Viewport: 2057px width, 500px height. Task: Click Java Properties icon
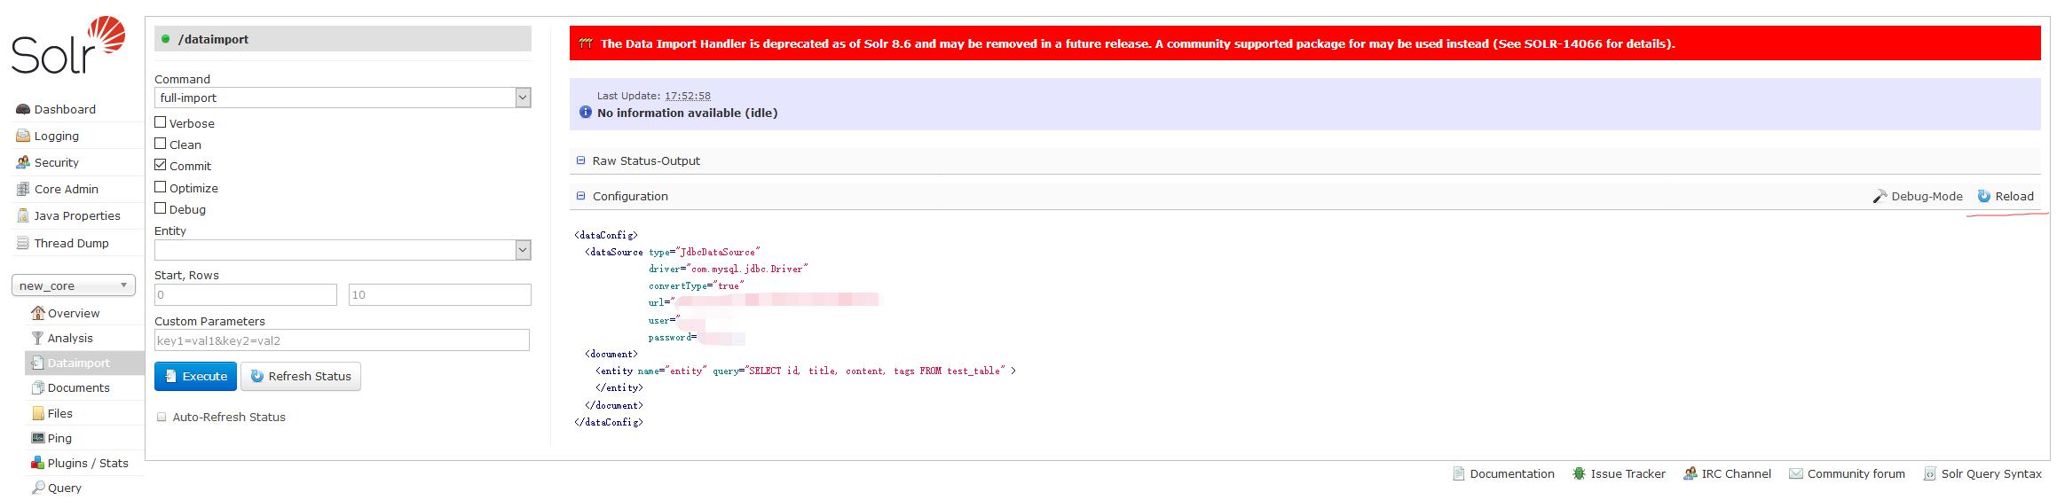pyautogui.click(x=23, y=215)
